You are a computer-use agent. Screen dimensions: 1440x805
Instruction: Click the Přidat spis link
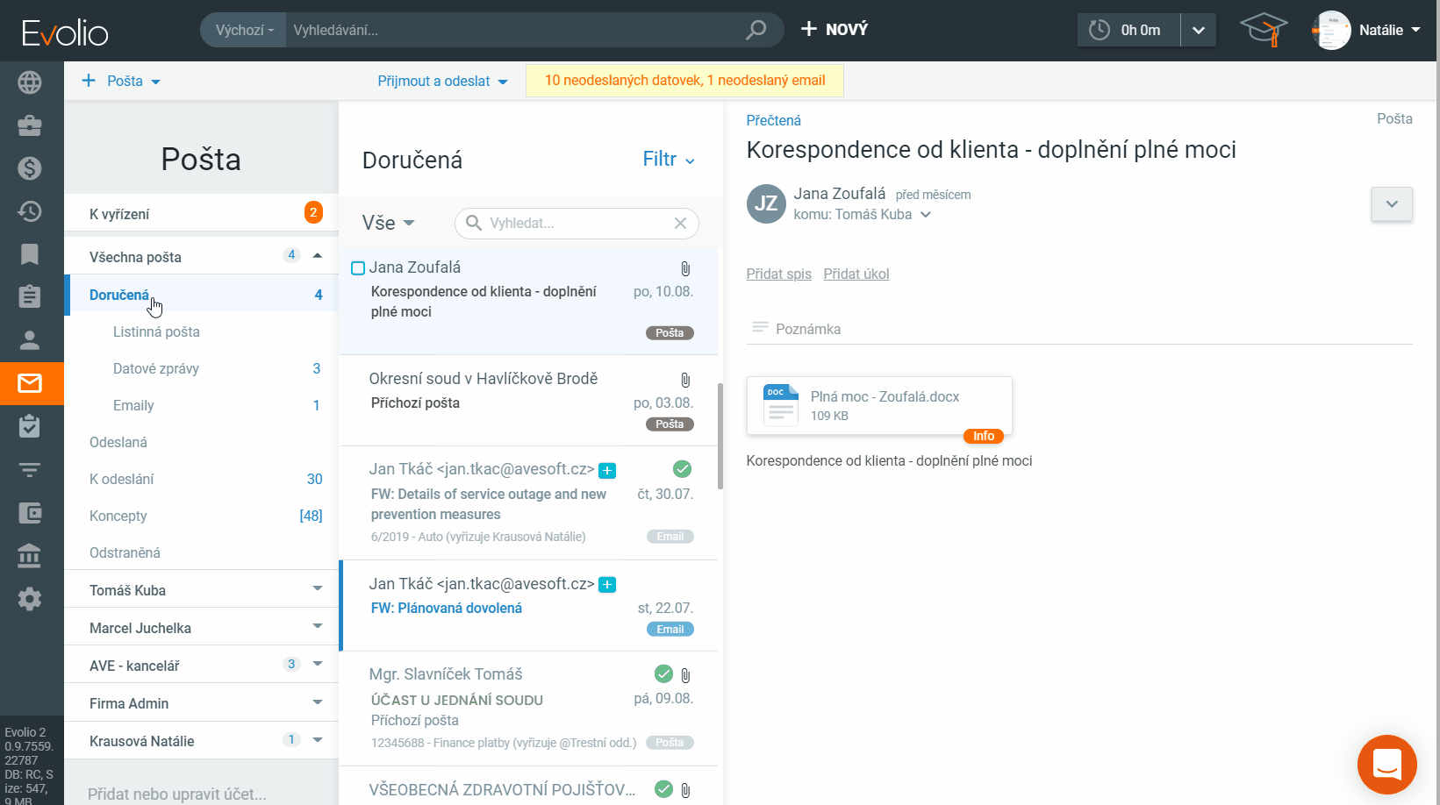coord(778,274)
